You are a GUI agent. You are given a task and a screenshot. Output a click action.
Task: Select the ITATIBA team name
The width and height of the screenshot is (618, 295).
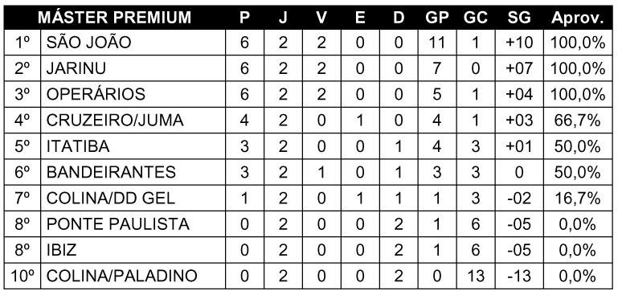78,147
